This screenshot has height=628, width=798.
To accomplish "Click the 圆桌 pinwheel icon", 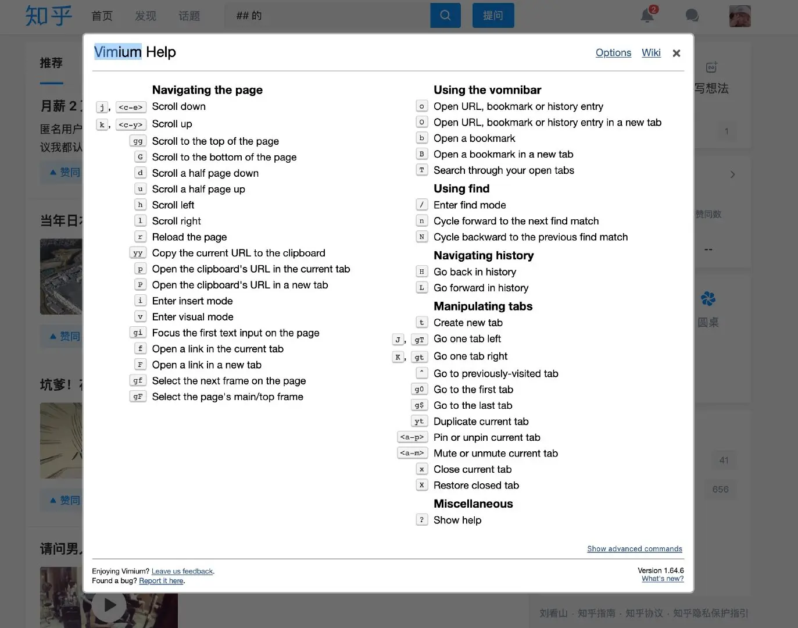I will (708, 299).
